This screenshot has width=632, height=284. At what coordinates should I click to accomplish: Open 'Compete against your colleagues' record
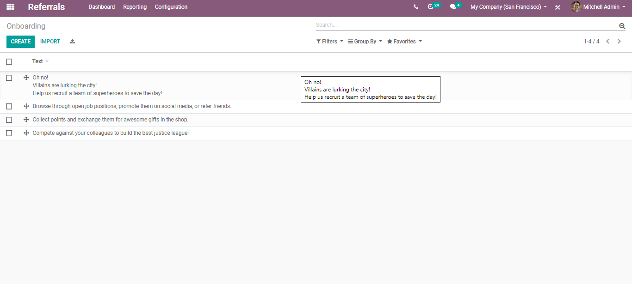(x=111, y=133)
